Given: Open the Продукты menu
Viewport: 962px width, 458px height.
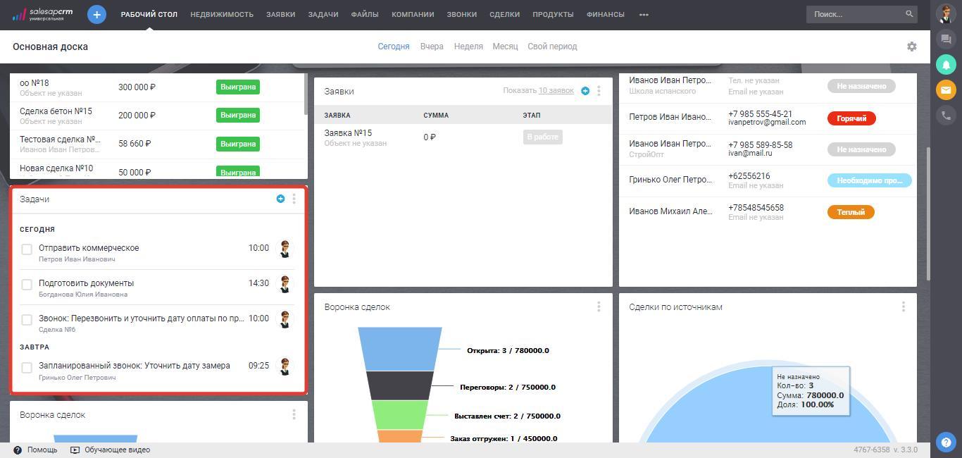Looking at the screenshot, I should 553,14.
